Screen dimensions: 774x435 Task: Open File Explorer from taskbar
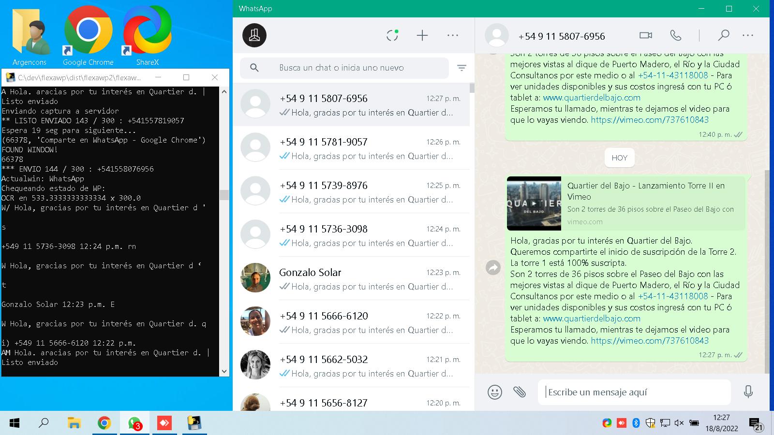click(74, 423)
